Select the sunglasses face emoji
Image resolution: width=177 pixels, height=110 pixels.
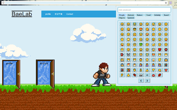[135, 29]
